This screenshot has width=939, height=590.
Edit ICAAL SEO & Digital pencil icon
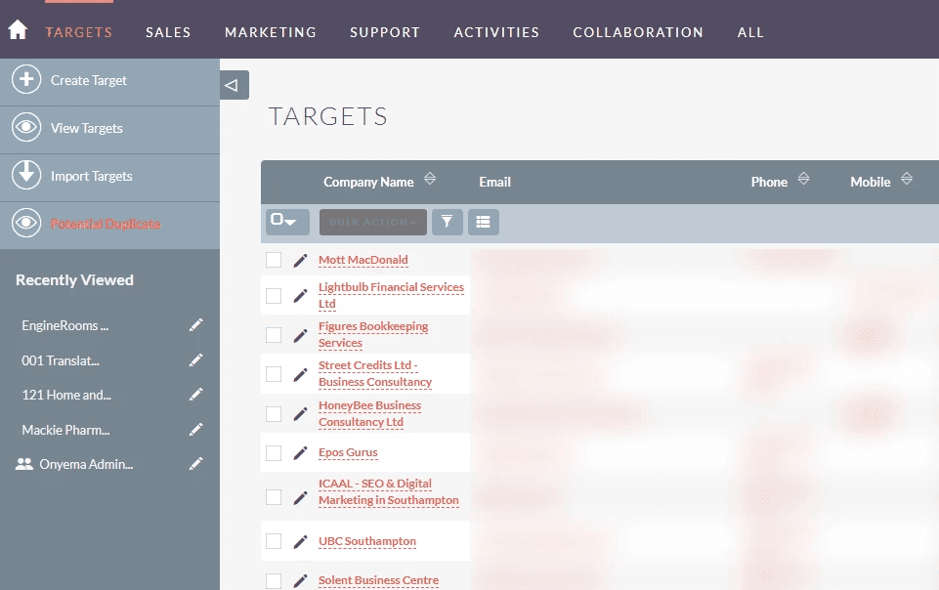click(300, 498)
